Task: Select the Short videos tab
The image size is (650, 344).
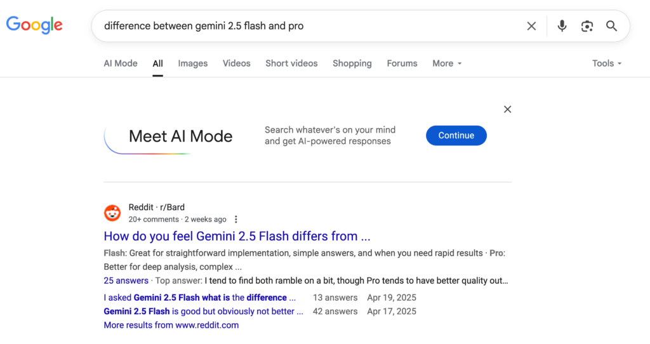Action: tap(291, 63)
